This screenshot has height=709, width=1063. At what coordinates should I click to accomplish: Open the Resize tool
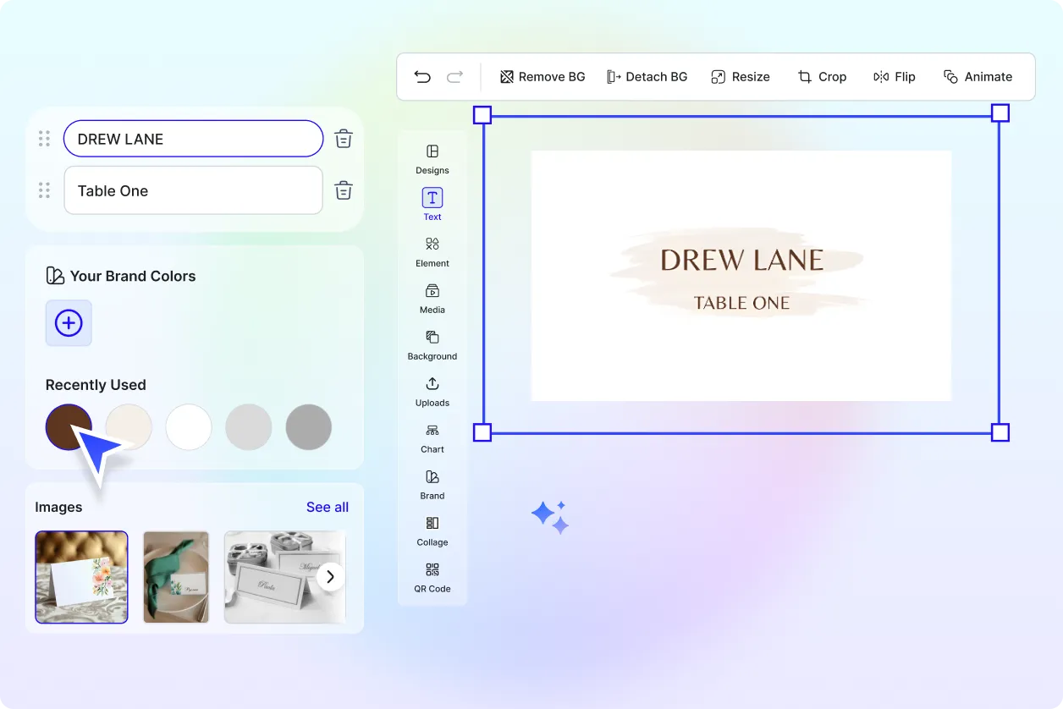tap(741, 77)
